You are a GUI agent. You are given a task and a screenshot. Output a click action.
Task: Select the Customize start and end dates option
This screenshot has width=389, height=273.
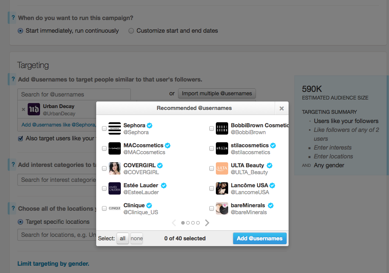point(131,31)
